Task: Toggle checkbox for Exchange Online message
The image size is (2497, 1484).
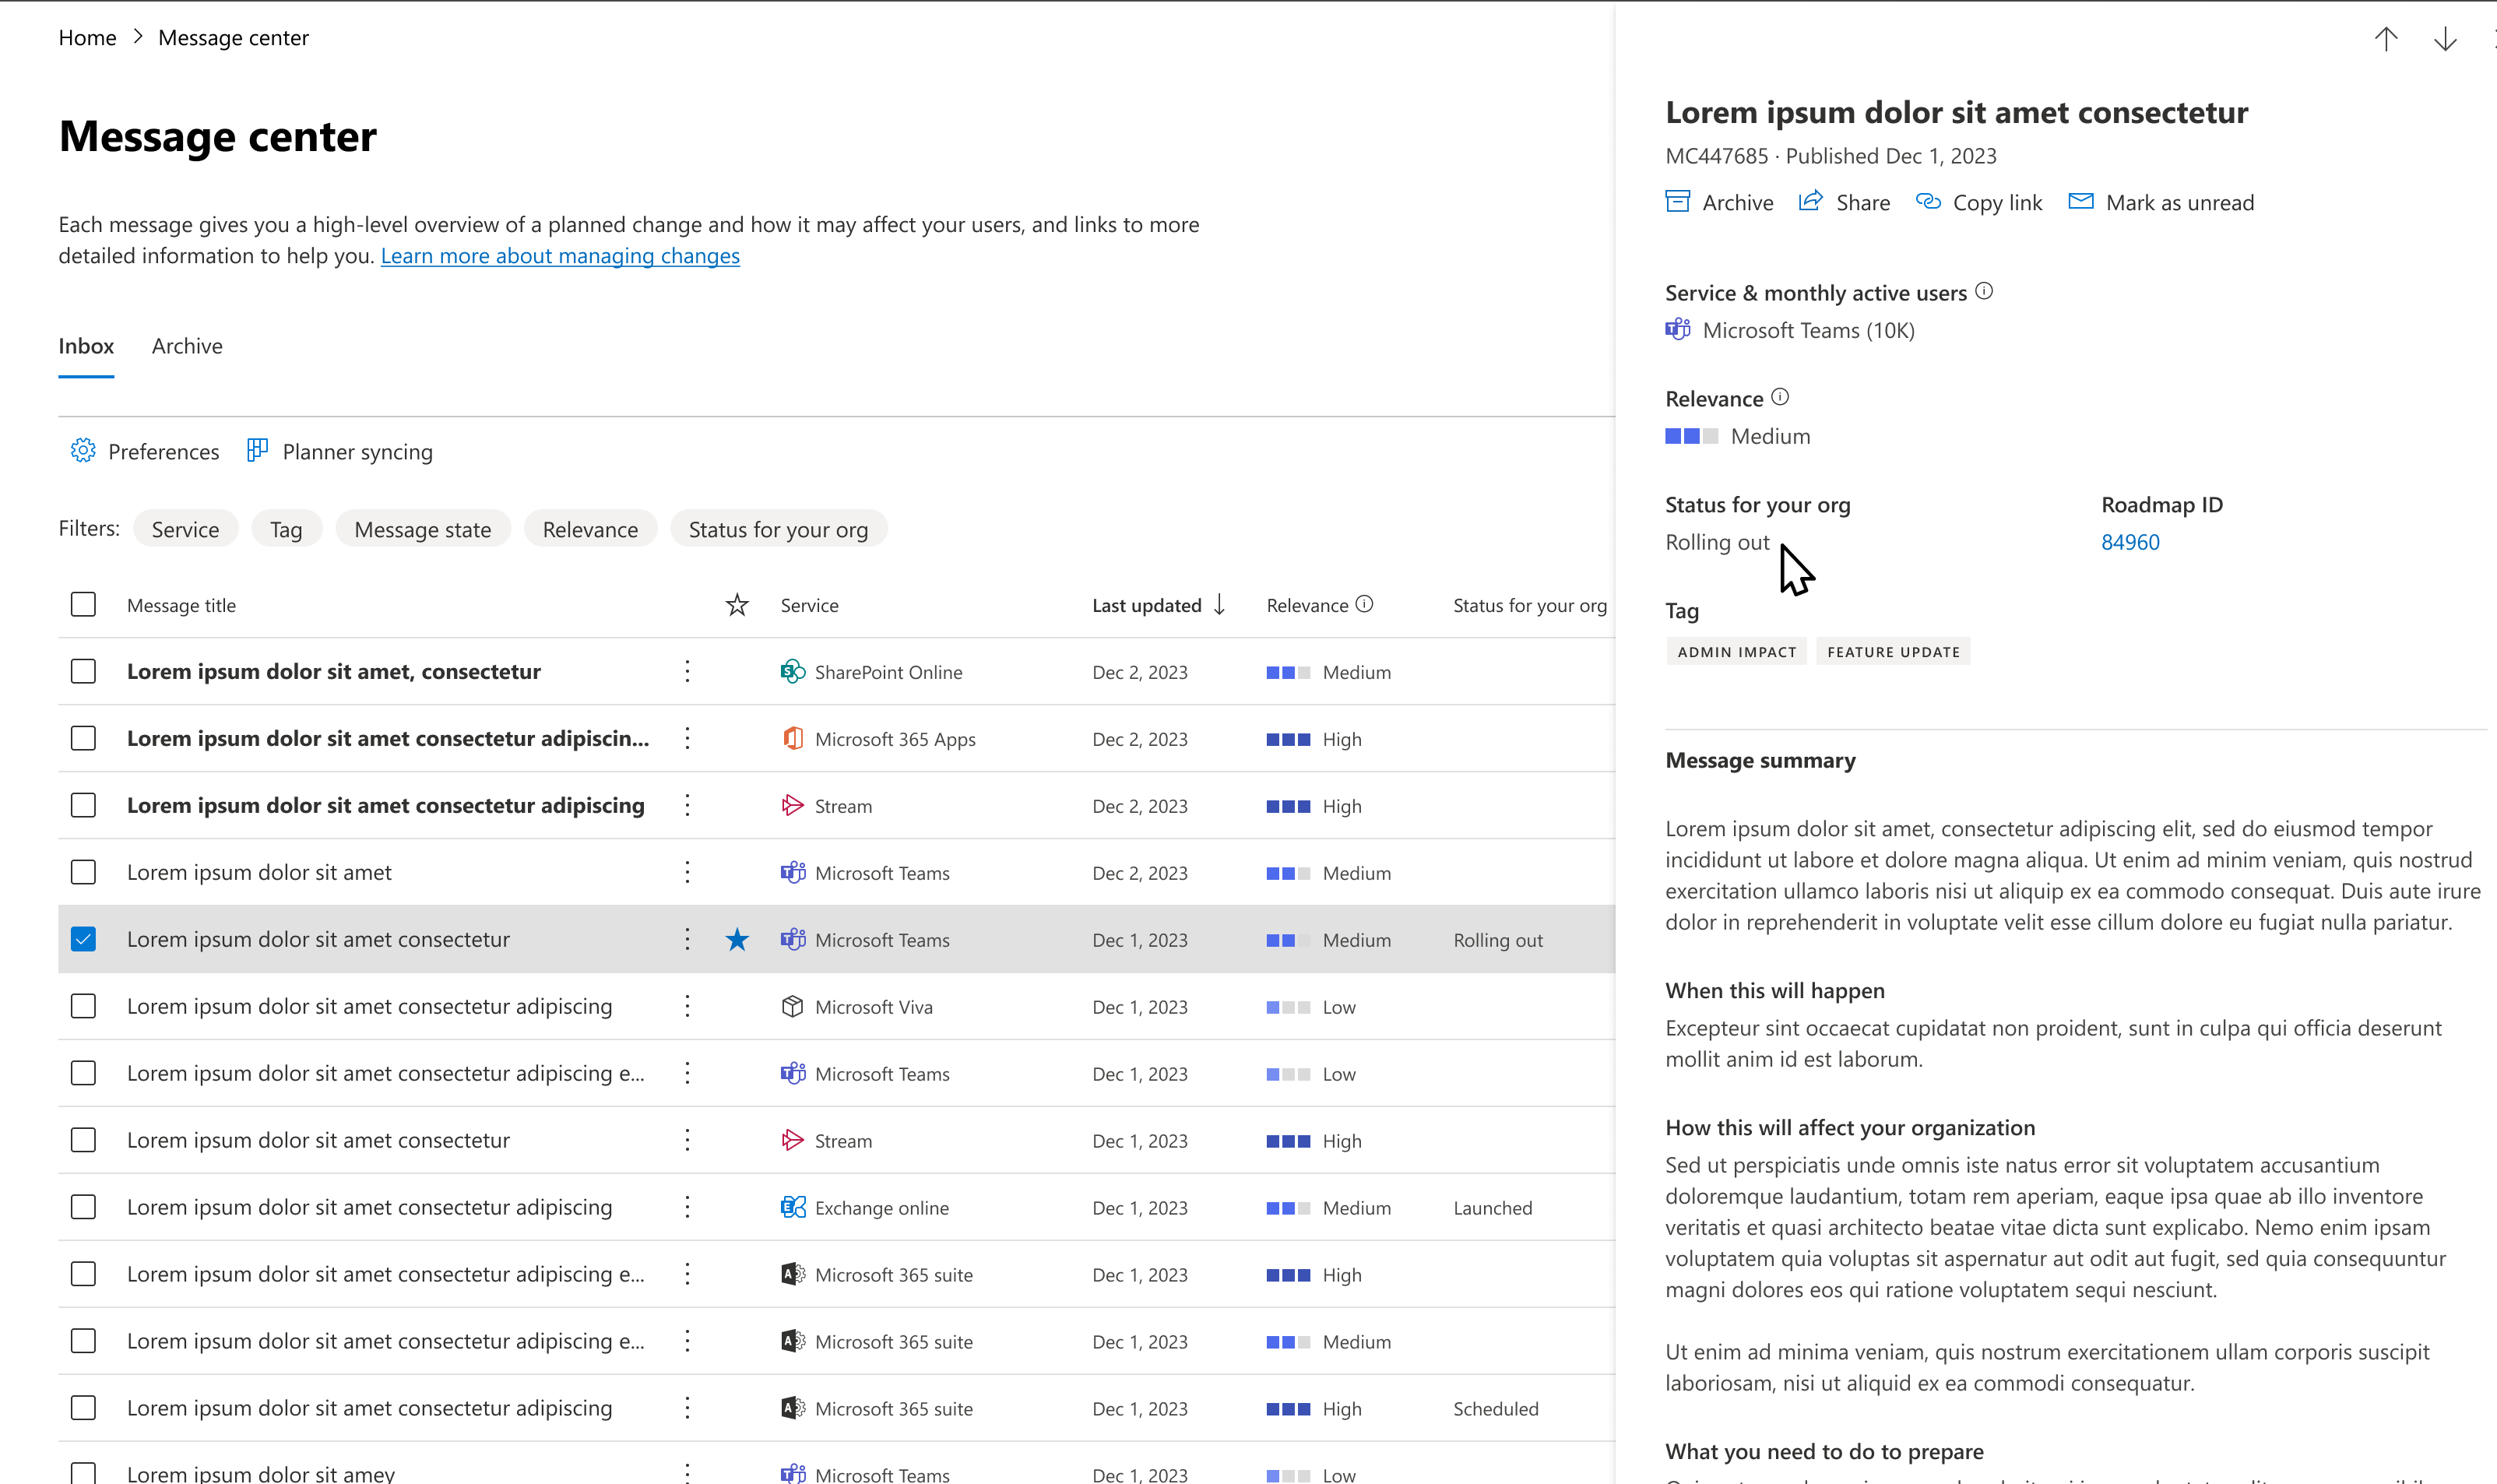Action: [83, 1207]
